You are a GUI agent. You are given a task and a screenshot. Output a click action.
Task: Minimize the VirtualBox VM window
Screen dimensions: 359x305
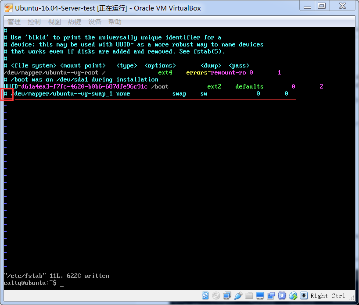307,6
